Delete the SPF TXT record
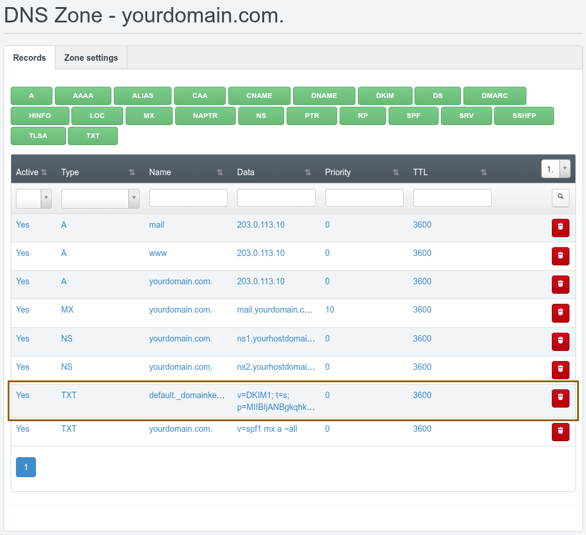 pyautogui.click(x=560, y=432)
